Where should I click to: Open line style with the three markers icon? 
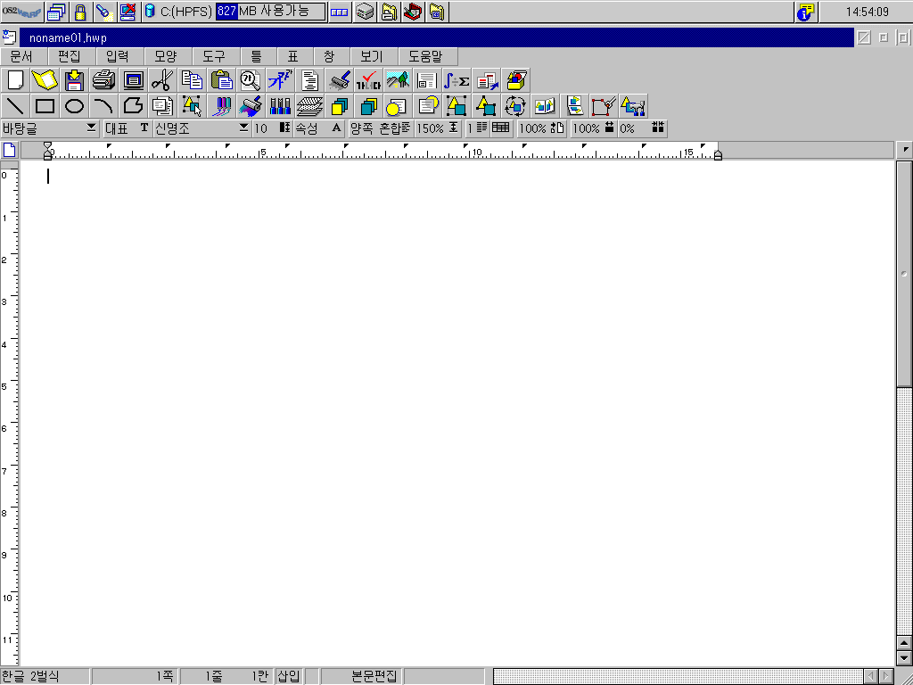280,106
